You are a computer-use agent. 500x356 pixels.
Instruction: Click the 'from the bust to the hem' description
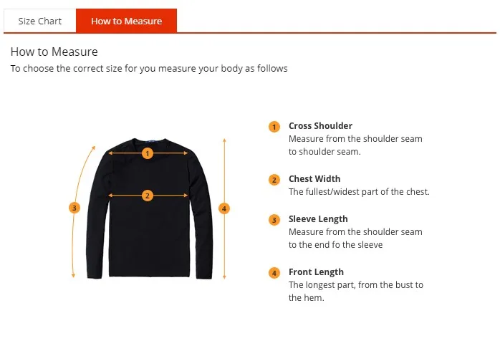tap(355, 291)
